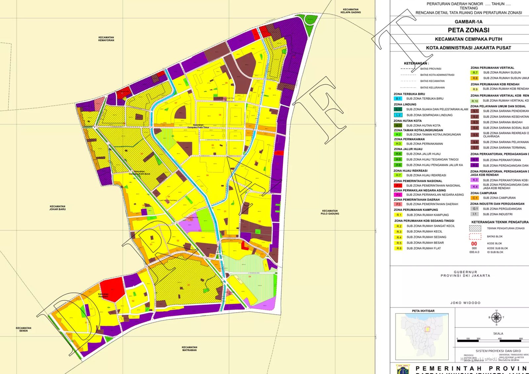The width and height of the screenshot is (529, 374).
Task: Select the K.3 Perkantoran KDB legend swatch
Action: click(475, 180)
